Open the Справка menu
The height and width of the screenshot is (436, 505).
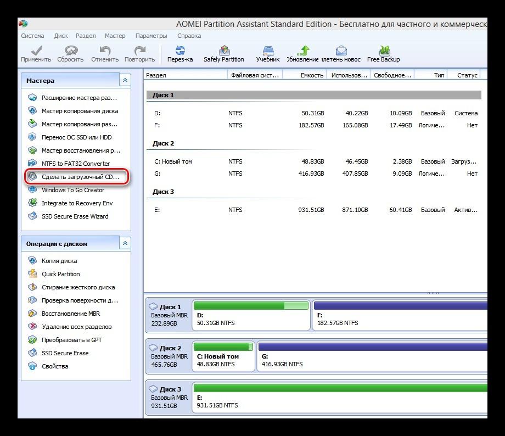tap(189, 36)
